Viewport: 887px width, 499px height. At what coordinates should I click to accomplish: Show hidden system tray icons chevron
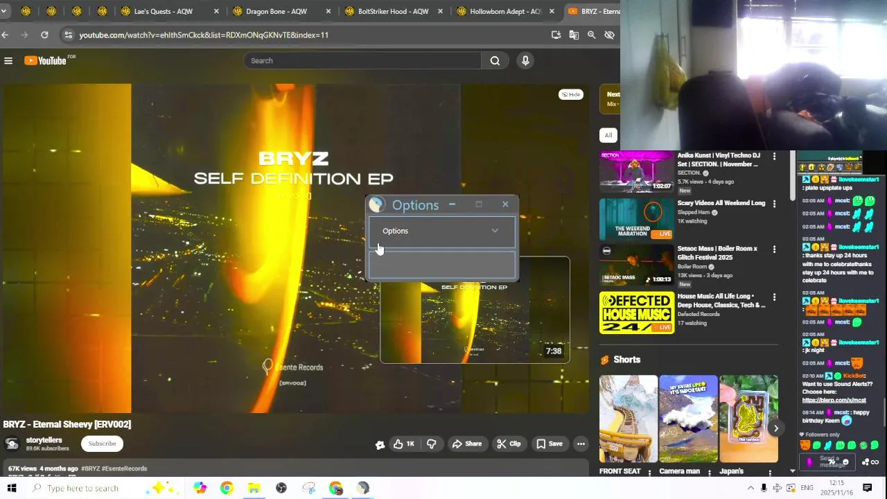[750, 488]
